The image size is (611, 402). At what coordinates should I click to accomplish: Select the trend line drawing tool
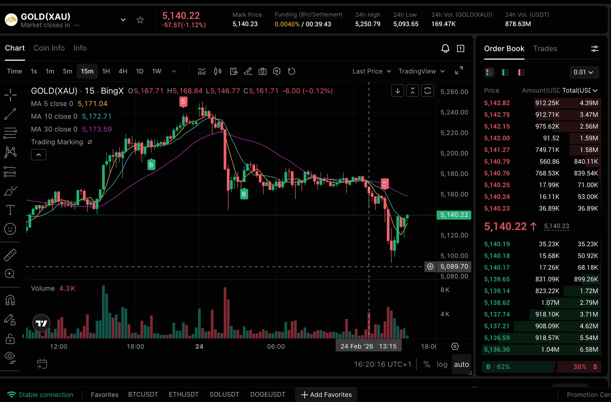10,114
